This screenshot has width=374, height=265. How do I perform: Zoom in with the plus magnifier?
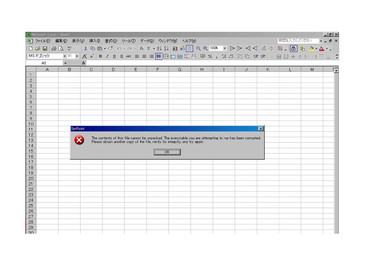[x=205, y=49]
